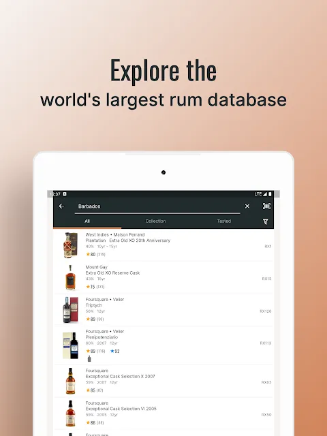327x436 pixels.
Task: Switch to the Tasted tab
Action: point(224,221)
